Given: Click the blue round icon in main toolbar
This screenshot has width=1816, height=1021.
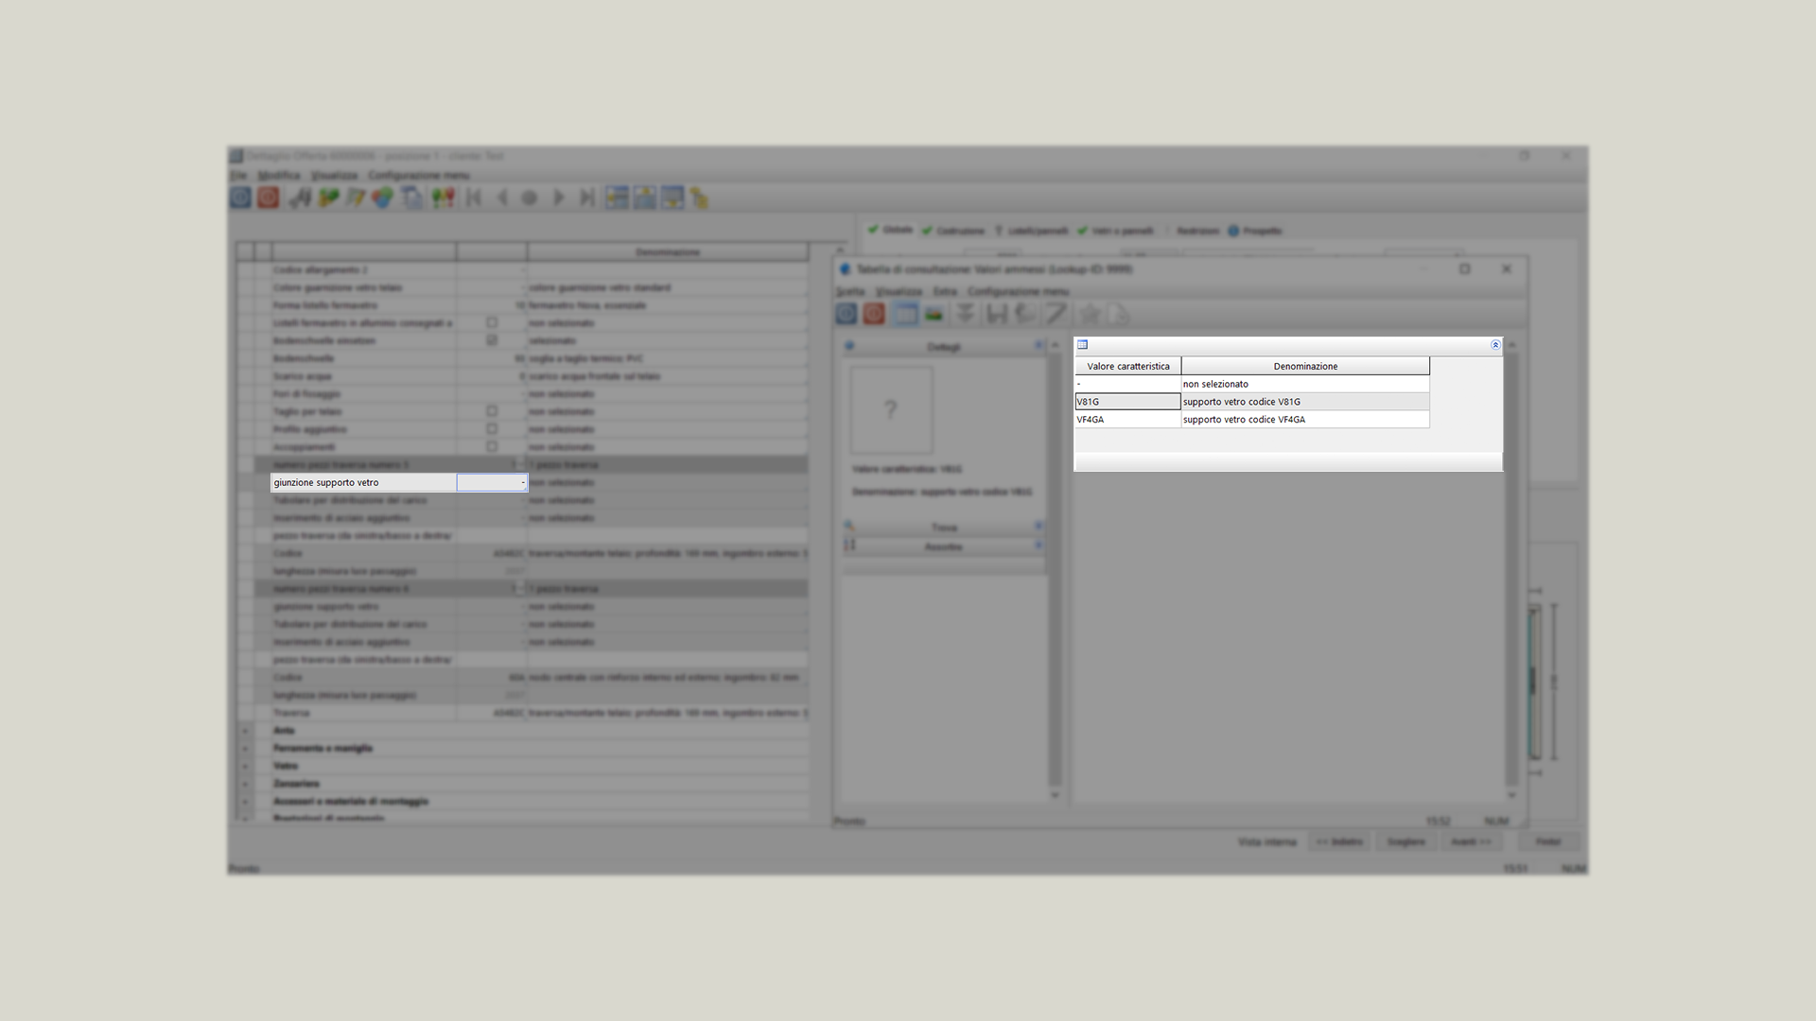Looking at the screenshot, I should click(240, 198).
